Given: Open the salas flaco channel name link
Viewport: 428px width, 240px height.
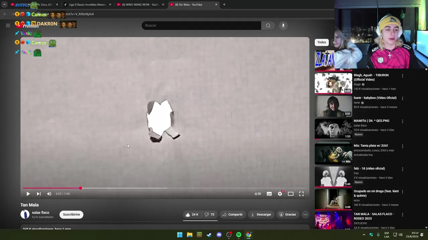Looking at the screenshot, I should (40, 212).
